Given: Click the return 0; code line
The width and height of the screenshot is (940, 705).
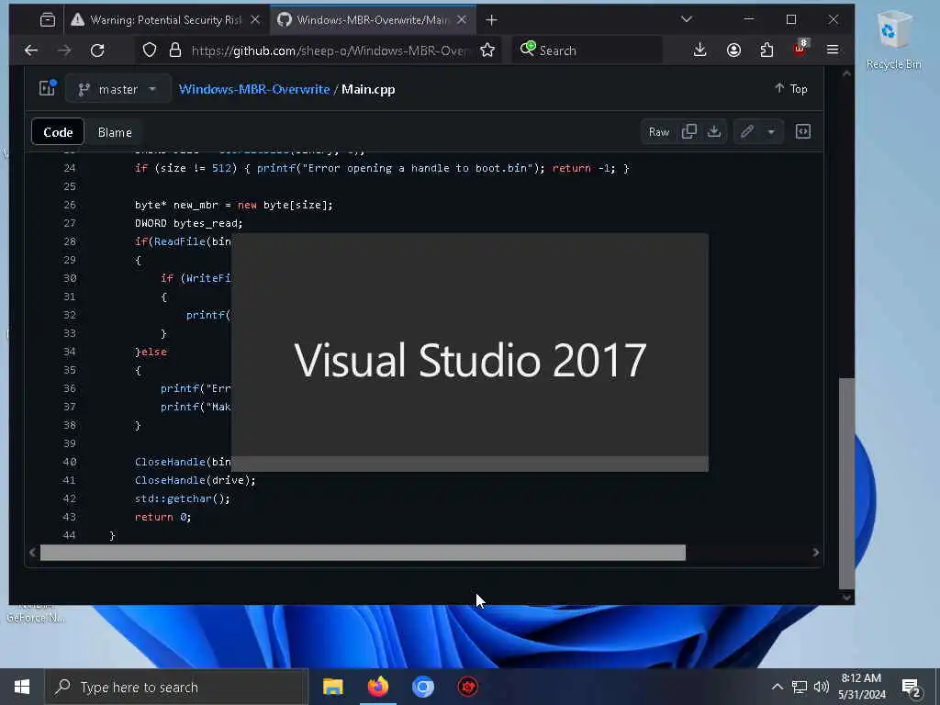Looking at the screenshot, I should coord(163,517).
